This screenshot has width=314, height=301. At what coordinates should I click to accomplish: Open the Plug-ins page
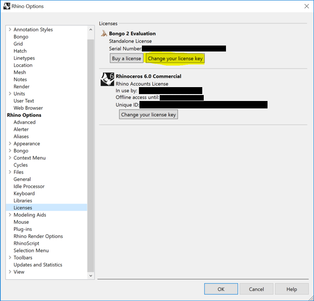23,229
